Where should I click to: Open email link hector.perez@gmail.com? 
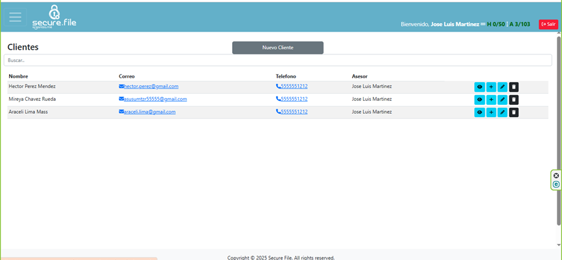[x=151, y=86]
